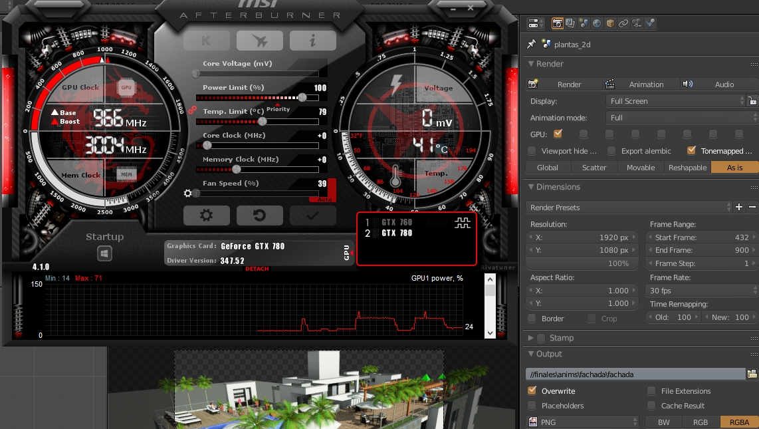Enable the Border checkbox

tap(532, 318)
